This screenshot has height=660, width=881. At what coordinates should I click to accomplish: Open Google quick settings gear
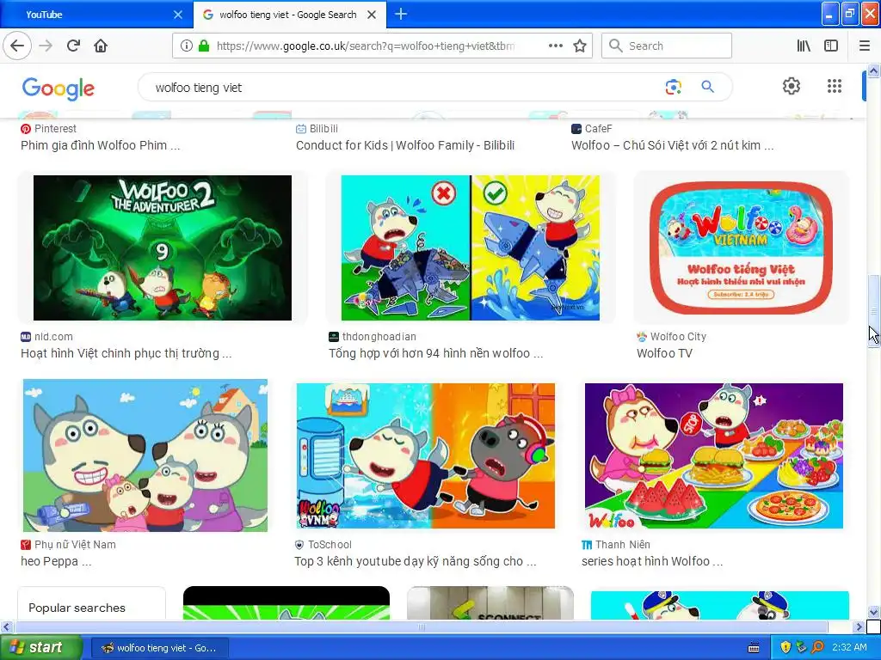click(792, 86)
